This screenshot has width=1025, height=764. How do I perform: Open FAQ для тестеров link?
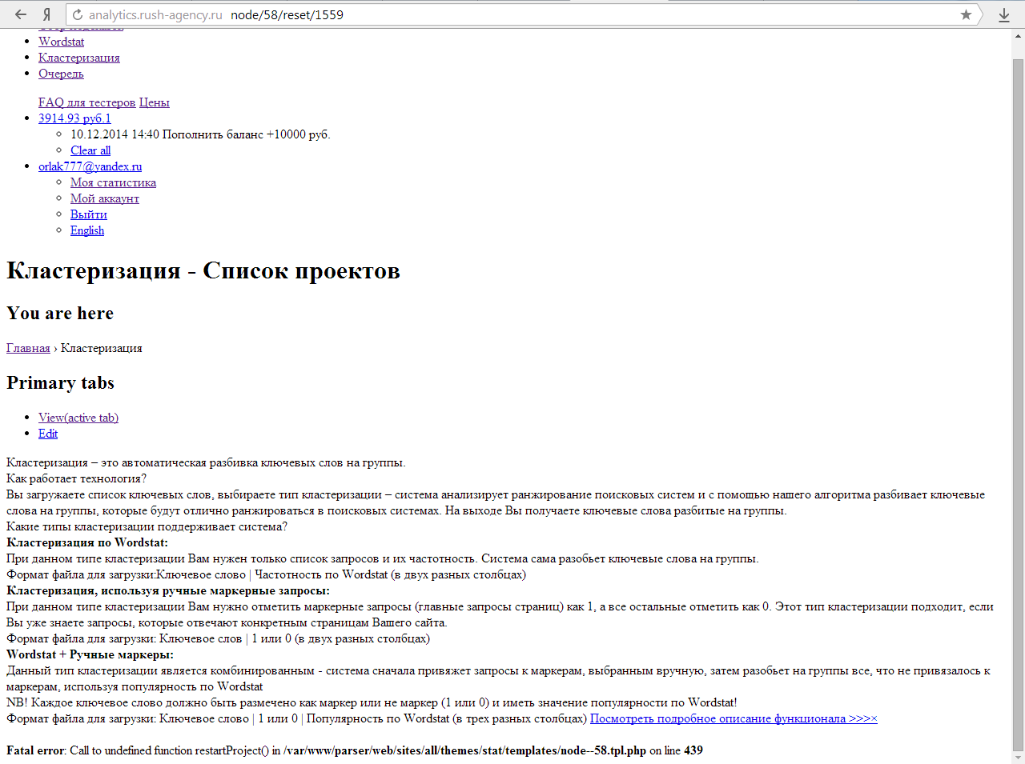(x=87, y=102)
